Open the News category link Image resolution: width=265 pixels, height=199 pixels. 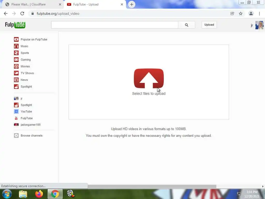[24, 80]
